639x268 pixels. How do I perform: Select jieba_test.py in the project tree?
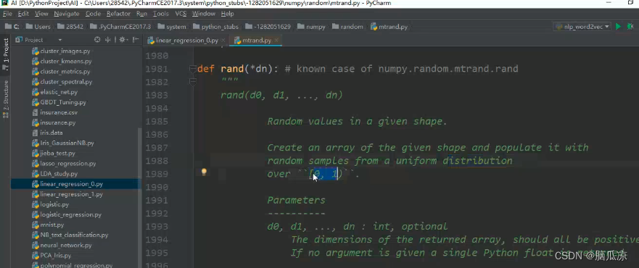pyautogui.click(x=54, y=154)
